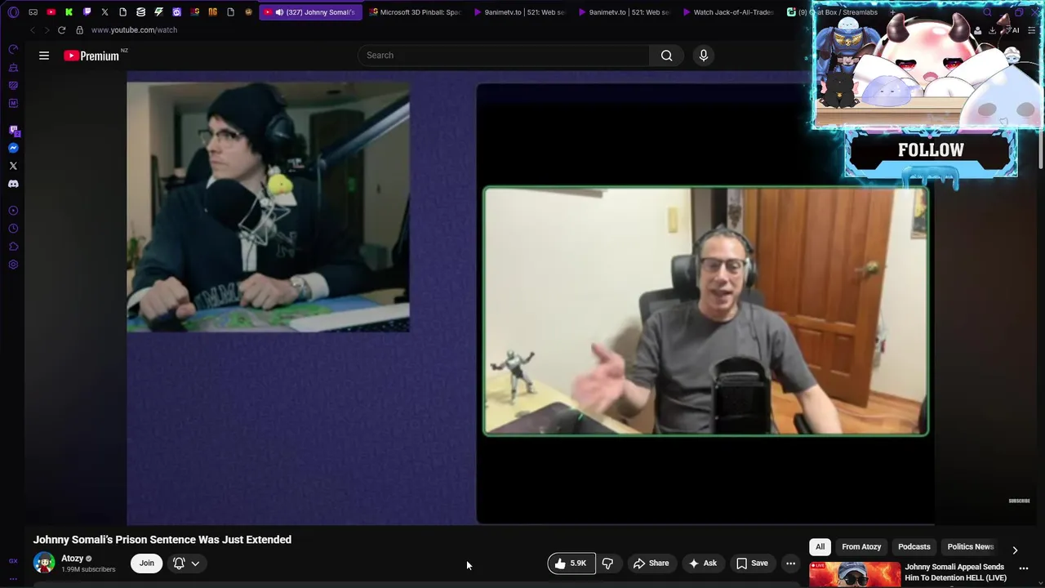Open the Atozy channel name link
This screenshot has width=1045, height=588.
pyautogui.click(x=73, y=559)
